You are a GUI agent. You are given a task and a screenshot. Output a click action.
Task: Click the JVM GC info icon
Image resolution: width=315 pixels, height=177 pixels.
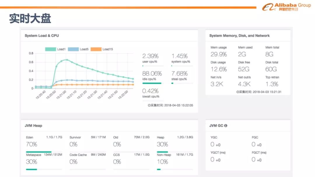[226, 126]
